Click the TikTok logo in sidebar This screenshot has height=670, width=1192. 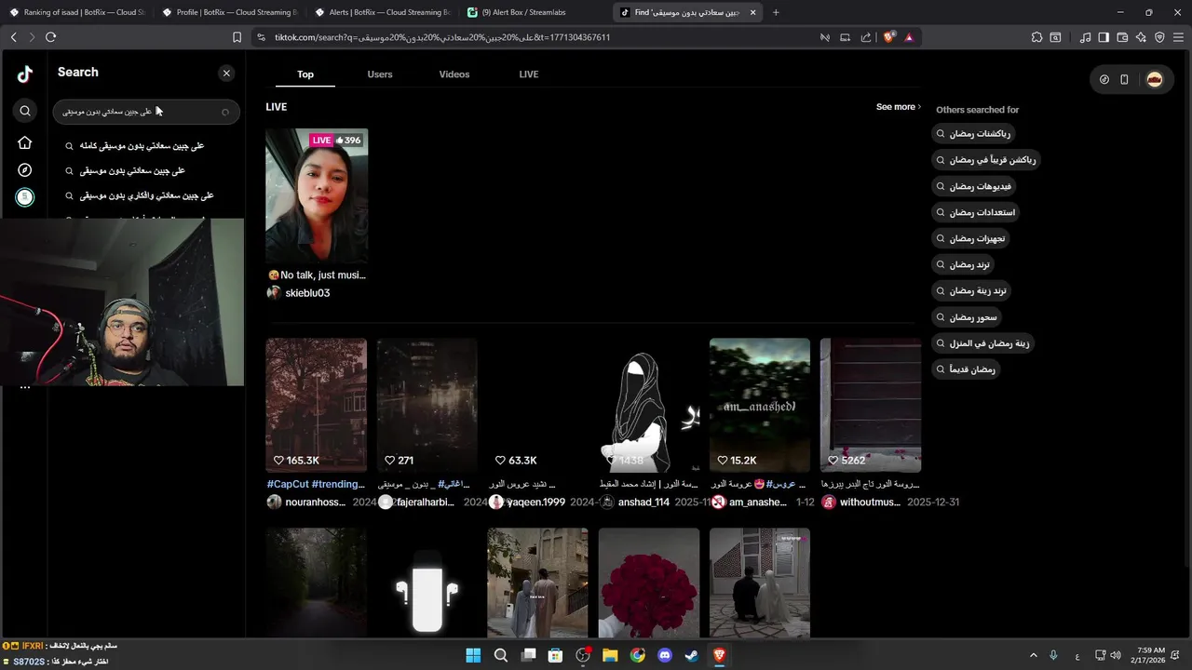tap(25, 74)
